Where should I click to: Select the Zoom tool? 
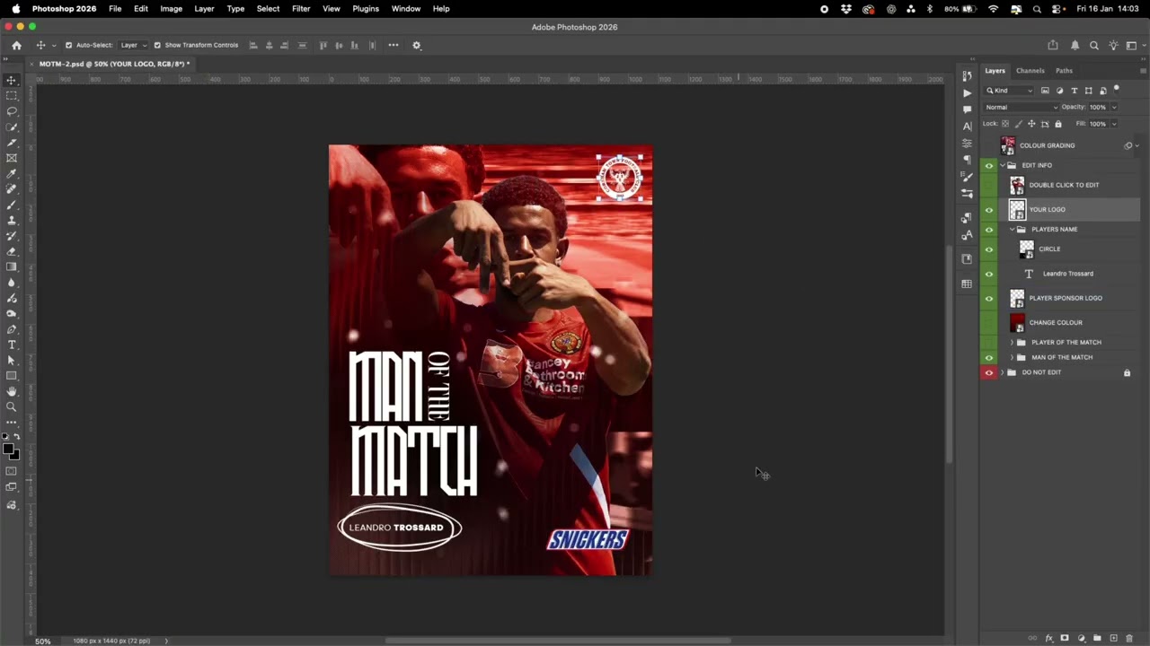(x=12, y=406)
